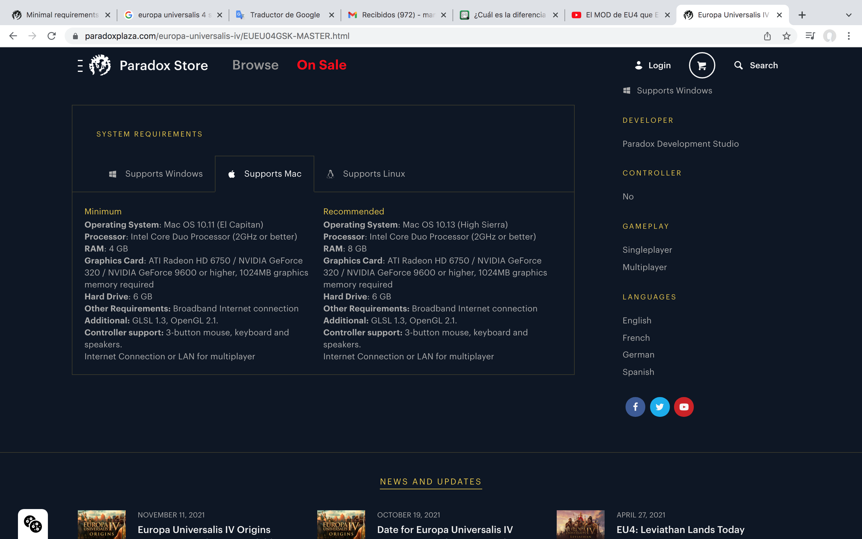Click the Paradox Store logo
862x539 pixels.
click(100, 65)
